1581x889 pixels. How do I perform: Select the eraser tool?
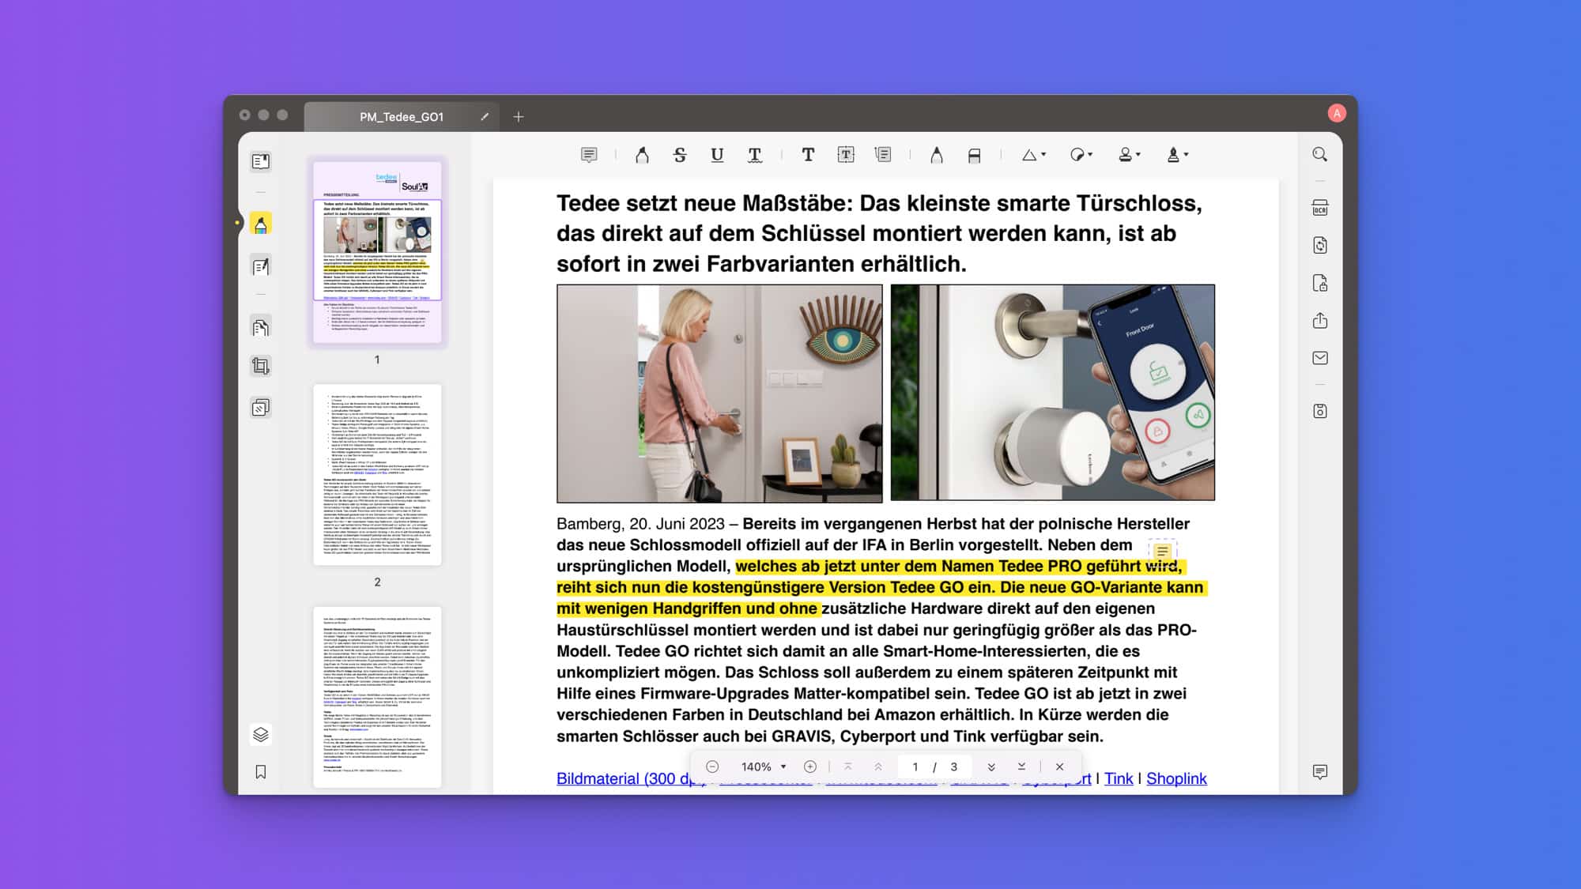pyautogui.click(x=974, y=156)
